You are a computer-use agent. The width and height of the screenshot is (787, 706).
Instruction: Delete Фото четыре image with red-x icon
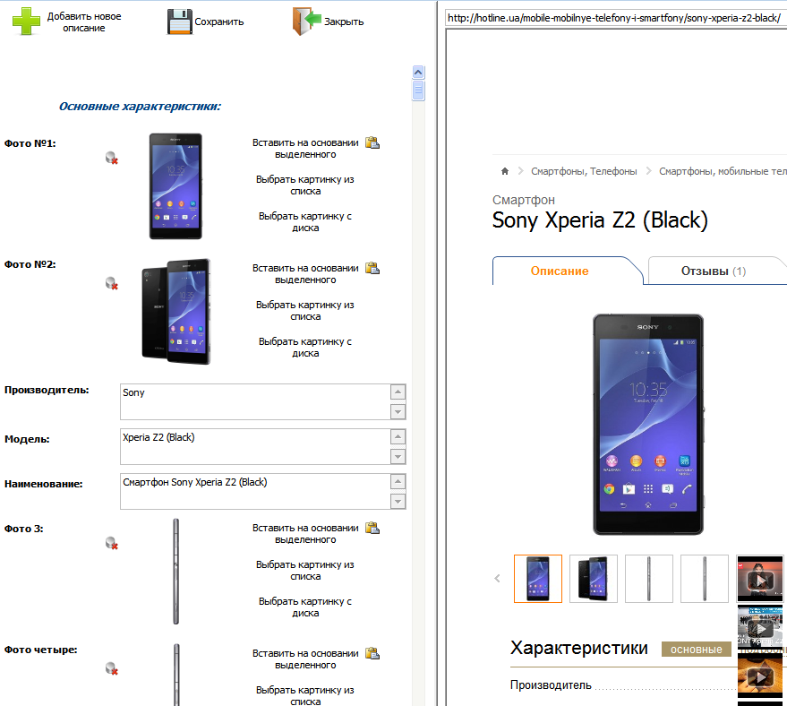click(111, 669)
